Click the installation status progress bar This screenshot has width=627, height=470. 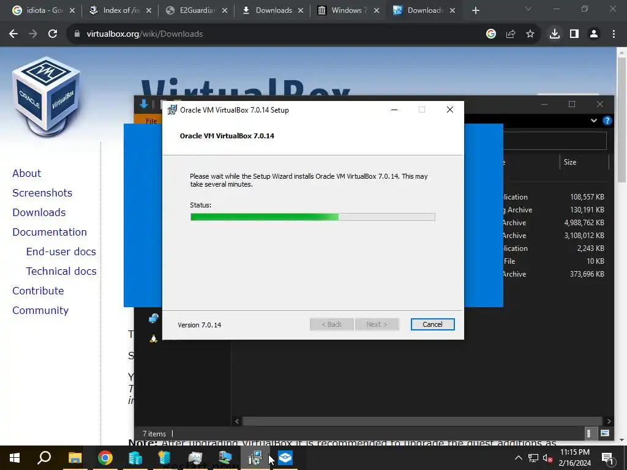click(x=313, y=217)
